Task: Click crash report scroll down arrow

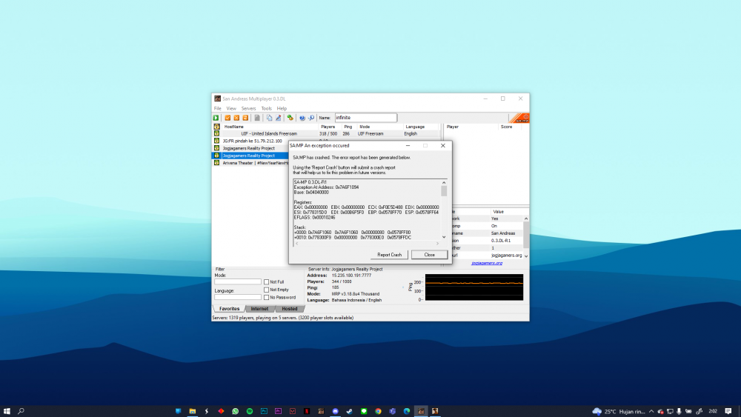Action: coord(444,237)
